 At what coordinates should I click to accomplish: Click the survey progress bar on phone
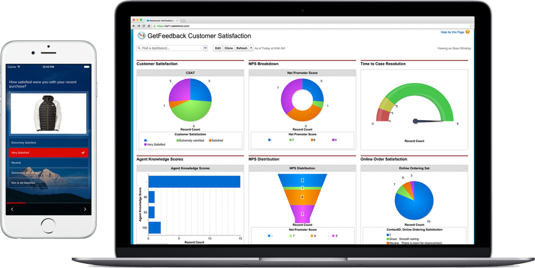[x=49, y=203]
